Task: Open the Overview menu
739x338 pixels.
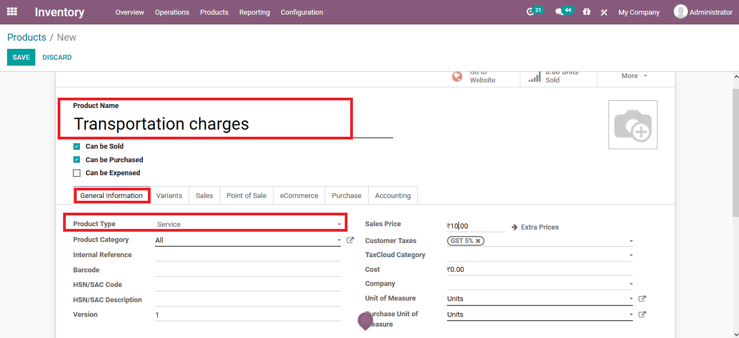Action: pos(129,12)
